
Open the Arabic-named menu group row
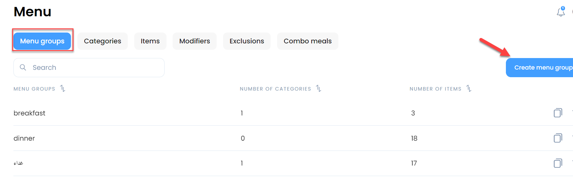(19, 163)
